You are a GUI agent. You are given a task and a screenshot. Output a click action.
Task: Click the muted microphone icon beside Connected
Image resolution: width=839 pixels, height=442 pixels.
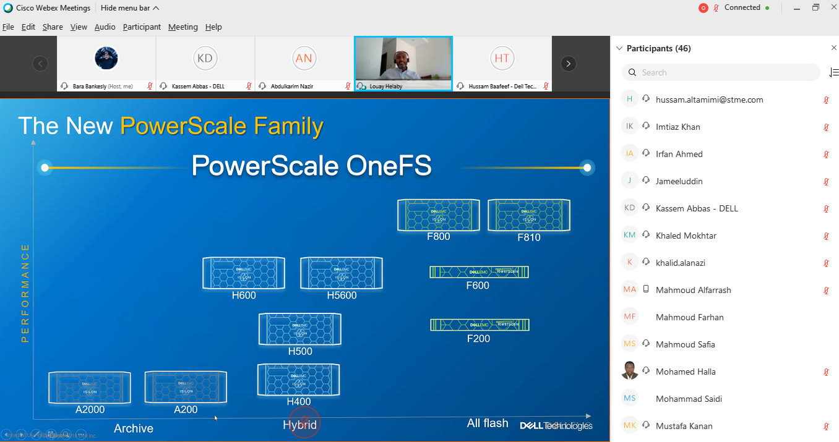(x=716, y=8)
